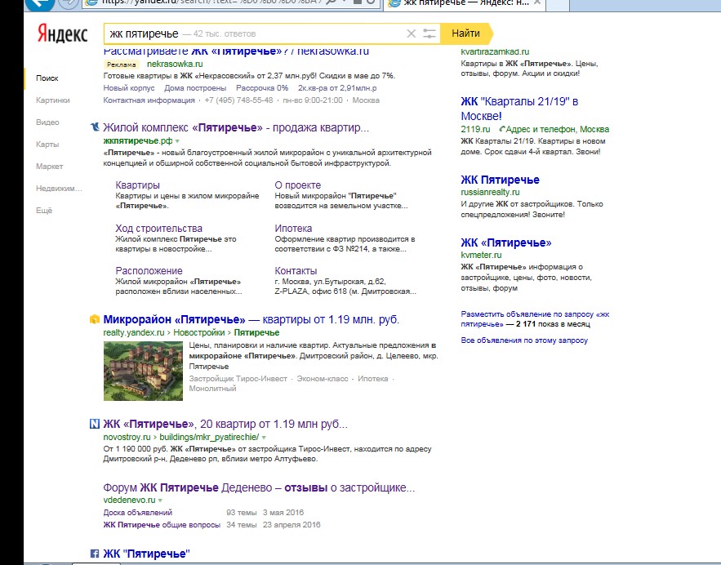This screenshot has height=565, width=721.
Task: Click the Яндекс logo
Action: click(x=62, y=34)
